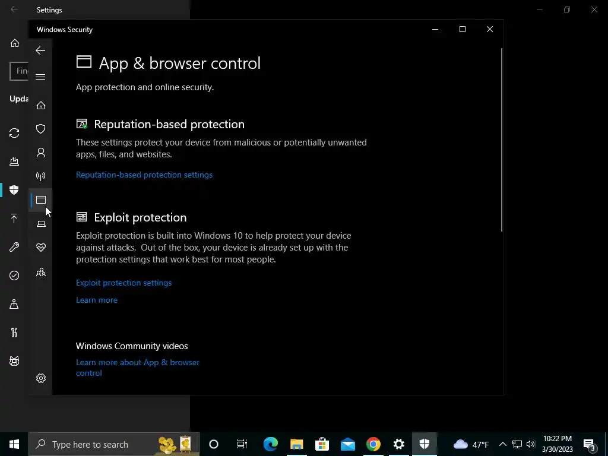Open Delivery Optimization icon in Settings
This screenshot has height=456, width=608.
click(x=14, y=161)
